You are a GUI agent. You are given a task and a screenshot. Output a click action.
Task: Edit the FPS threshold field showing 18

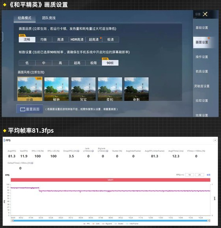click(189, 175)
